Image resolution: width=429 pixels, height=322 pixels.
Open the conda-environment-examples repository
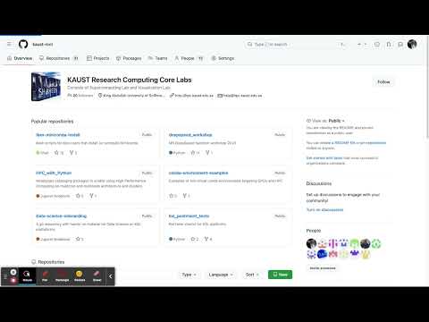pos(198,173)
